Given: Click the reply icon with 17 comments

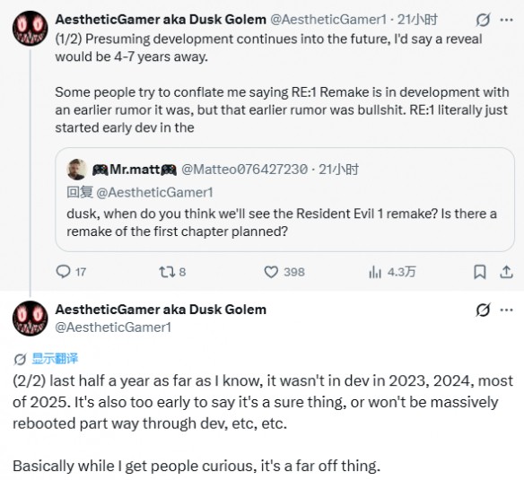Looking at the screenshot, I should [x=63, y=272].
